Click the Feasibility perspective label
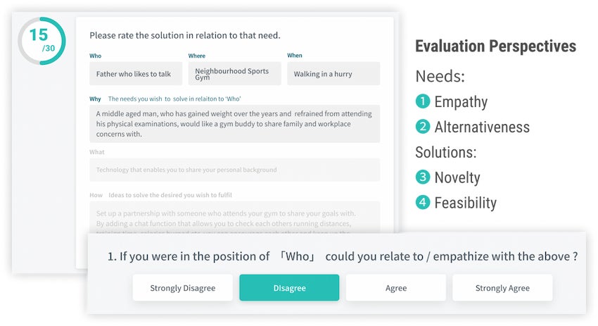The height and width of the screenshot is (326, 598). [465, 203]
